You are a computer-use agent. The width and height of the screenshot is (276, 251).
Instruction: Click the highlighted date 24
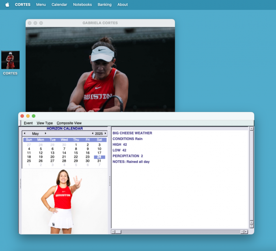[99, 157]
